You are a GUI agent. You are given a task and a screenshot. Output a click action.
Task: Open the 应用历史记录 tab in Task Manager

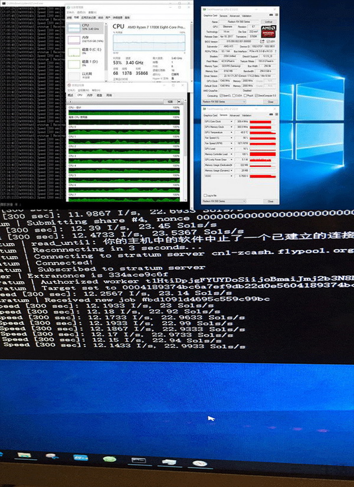[x=88, y=17]
